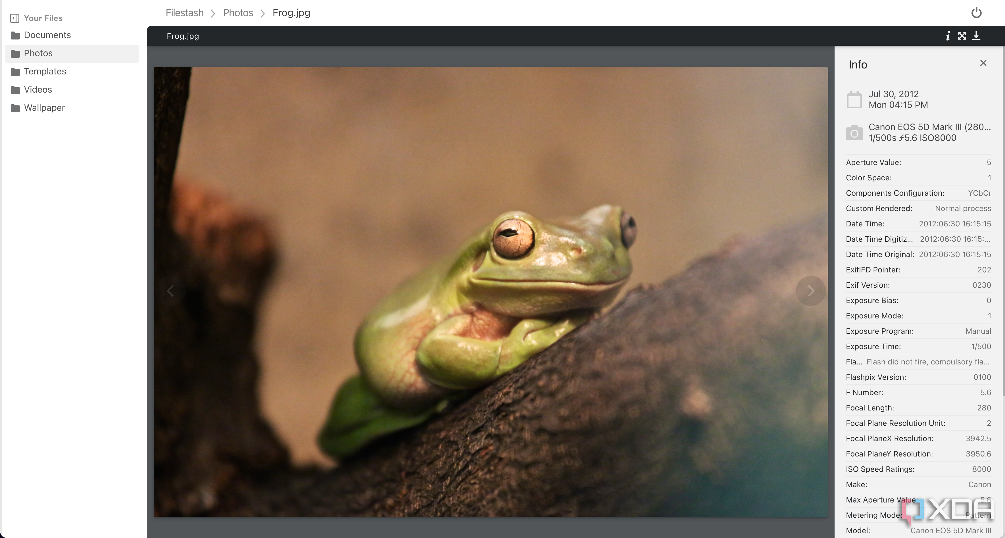This screenshot has height=538, width=1005.
Task: Click the Exposure Bias row
Action: 918,301
